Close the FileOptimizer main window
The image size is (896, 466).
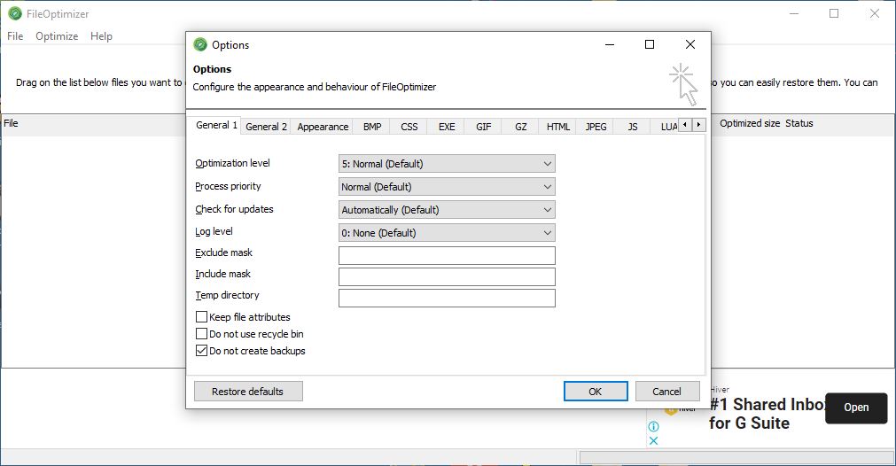coord(874,13)
